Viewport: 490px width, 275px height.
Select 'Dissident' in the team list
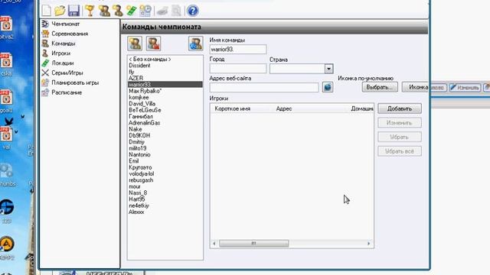[x=139, y=66]
